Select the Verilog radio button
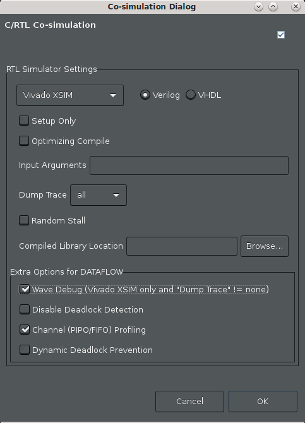The height and width of the screenshot is (423, 305). [145, 95]
